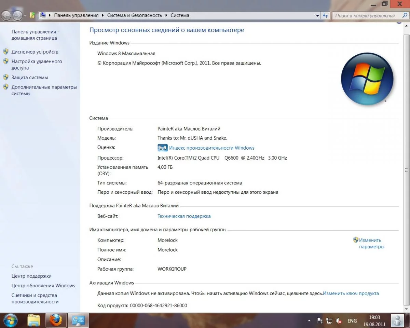Select 'Система' breadcrumb segment
The image size is (410, 328).
point(180,15)
